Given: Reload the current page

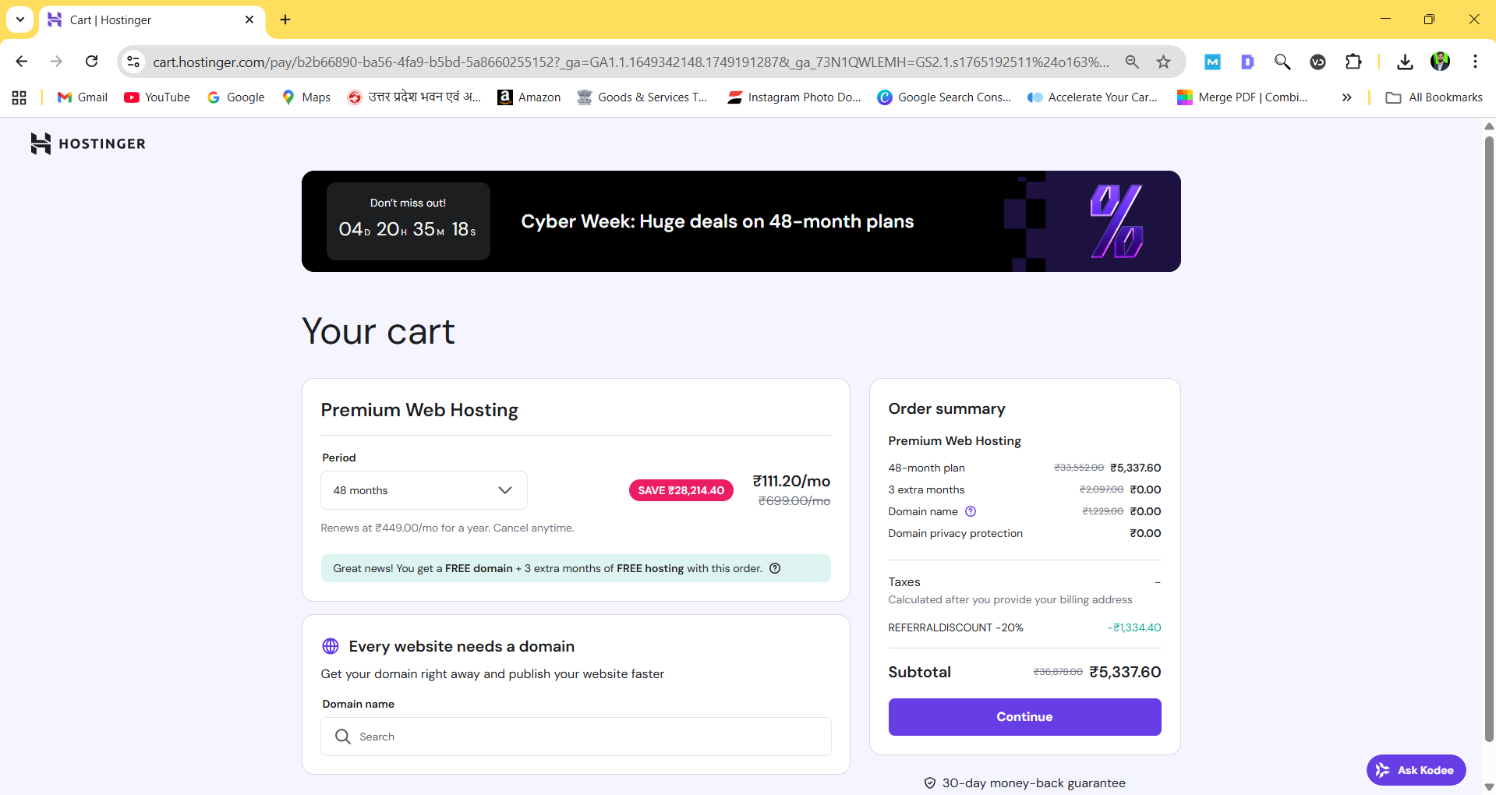Looking at the screenshot, I should click(91, 61).
